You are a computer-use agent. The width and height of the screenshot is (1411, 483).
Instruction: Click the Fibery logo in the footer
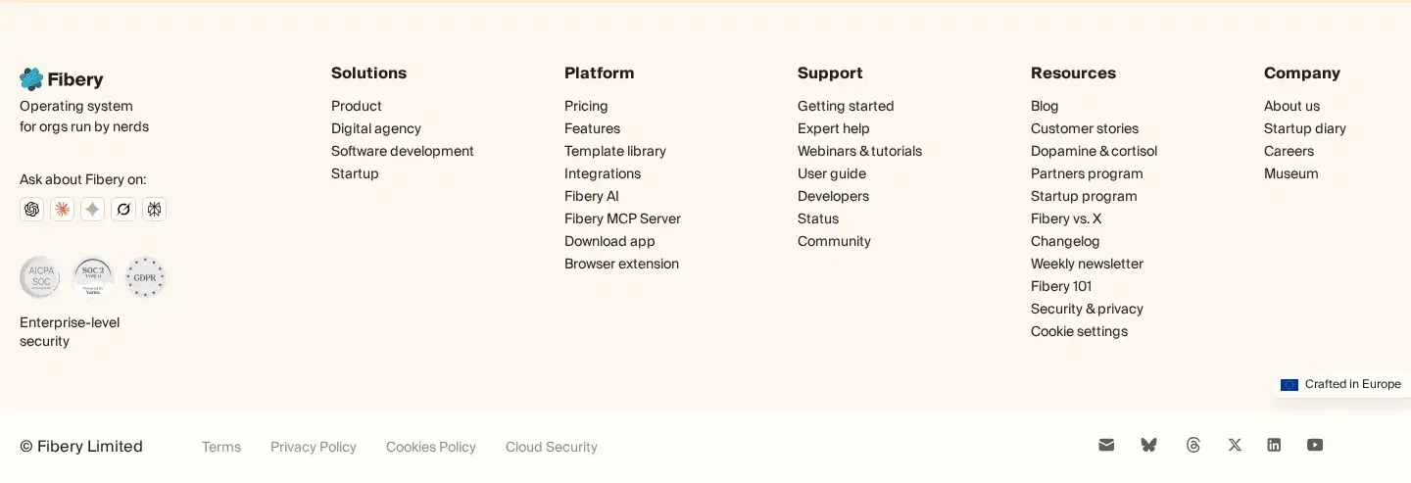pos(61,79)
